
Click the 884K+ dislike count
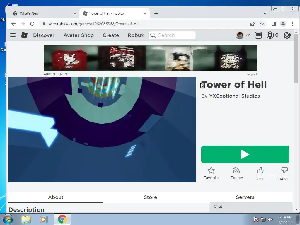[x=282, y=179]
